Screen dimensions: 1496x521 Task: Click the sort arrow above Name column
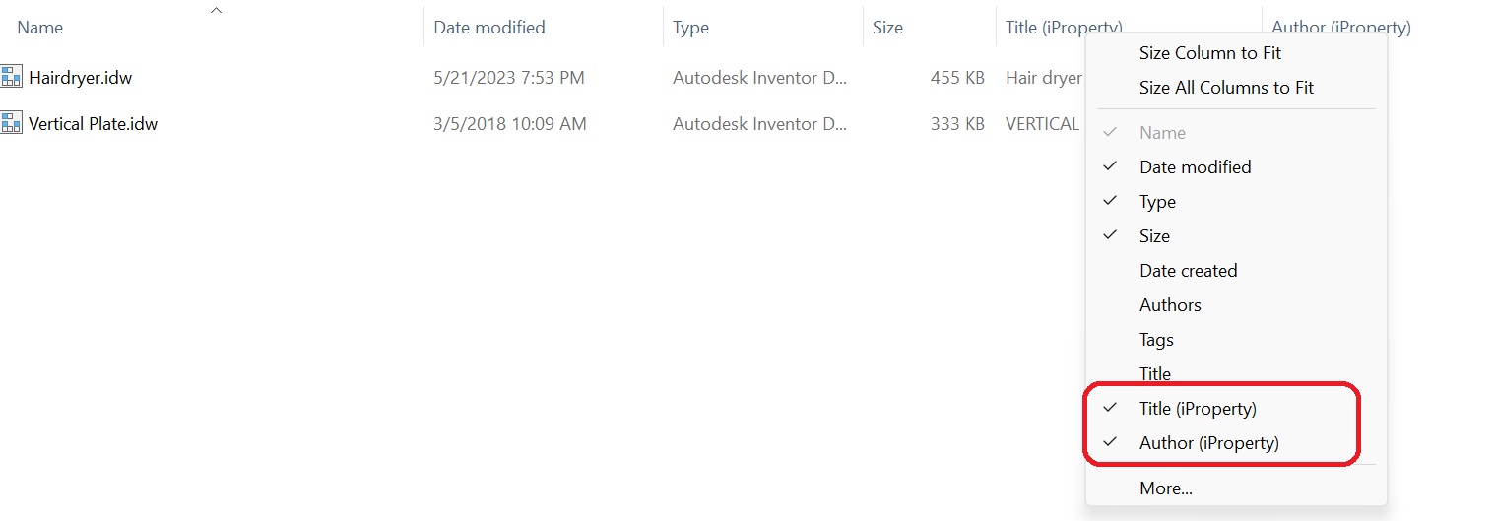[217, 10]
